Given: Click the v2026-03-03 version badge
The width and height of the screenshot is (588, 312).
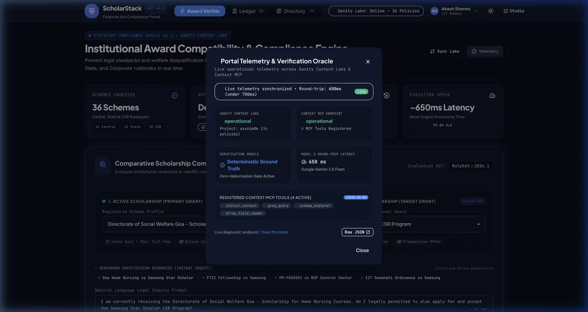Looking at the screenshot, I should (x=356, y=197).
